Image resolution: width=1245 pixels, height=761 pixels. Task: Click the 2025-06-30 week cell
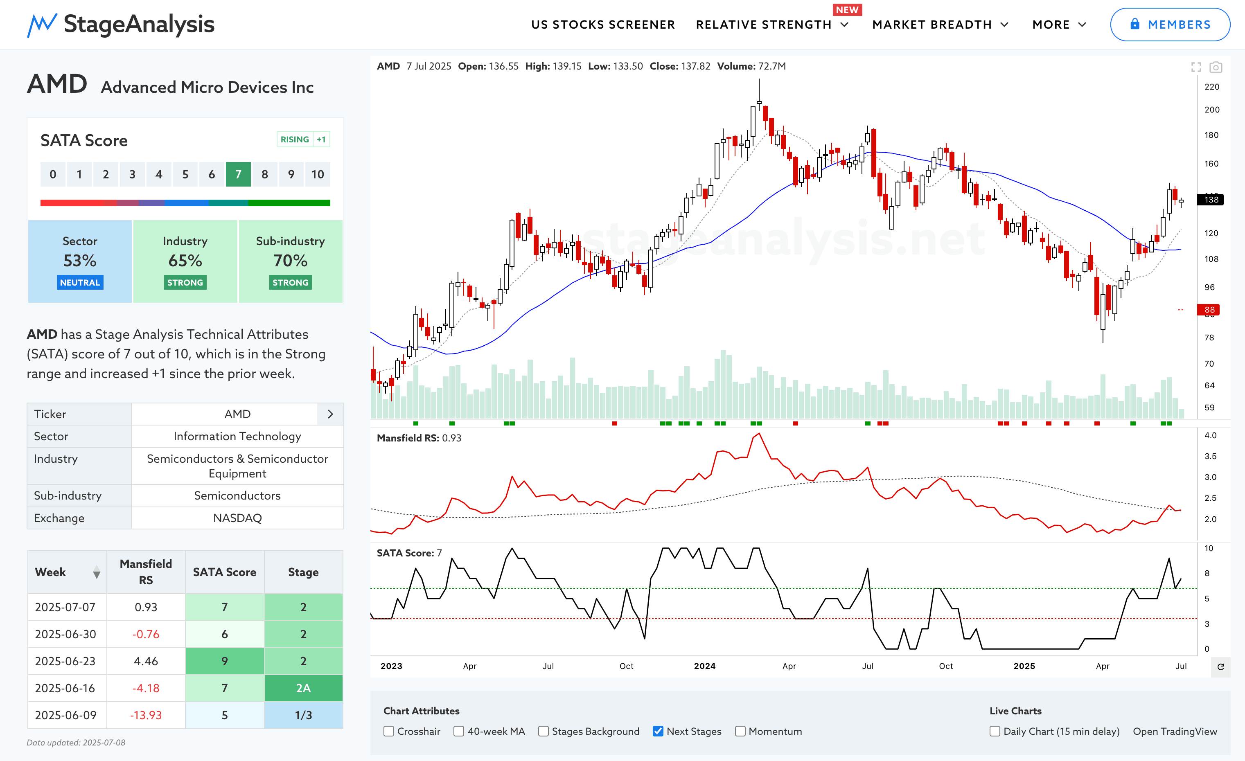(x=67, y=634)
